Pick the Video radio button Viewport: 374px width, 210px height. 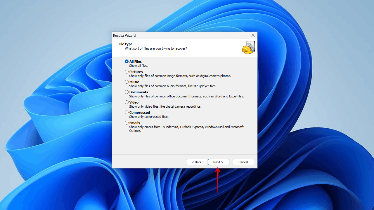pos(127,102)
